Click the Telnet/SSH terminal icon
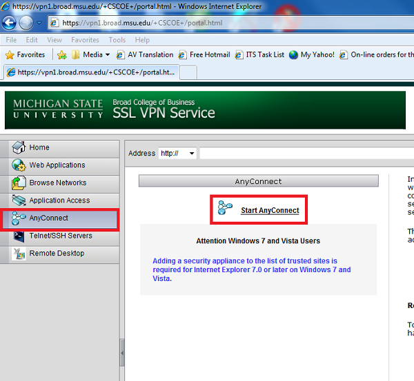 (x=19, y=236)
